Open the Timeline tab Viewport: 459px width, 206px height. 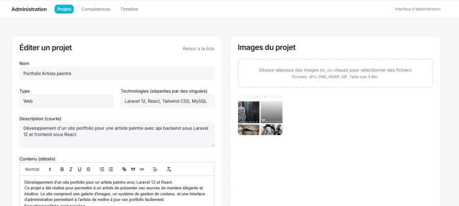tap(129, 9)
